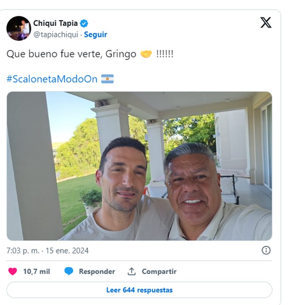Click the 10,7 mil likes count
The height and width of the screenshot is (305, 288).
[x=37, y=271]
